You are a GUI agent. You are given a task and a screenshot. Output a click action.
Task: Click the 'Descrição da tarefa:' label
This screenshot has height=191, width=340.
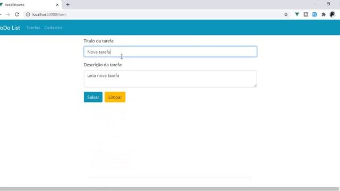pyautogui.click(x=103, y=65)
